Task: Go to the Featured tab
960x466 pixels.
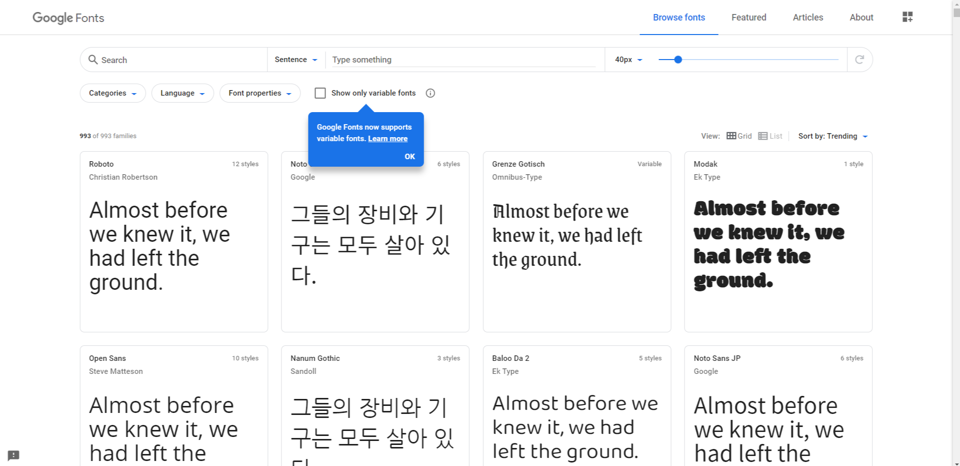Action: (749, 18)
